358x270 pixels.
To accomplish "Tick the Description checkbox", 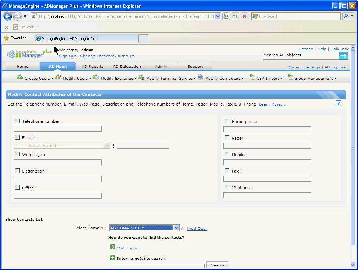I will coord(17,170).
